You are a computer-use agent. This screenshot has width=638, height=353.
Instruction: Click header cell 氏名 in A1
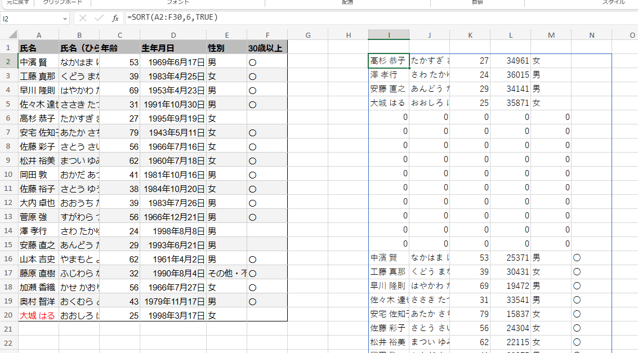coord(39,48)
